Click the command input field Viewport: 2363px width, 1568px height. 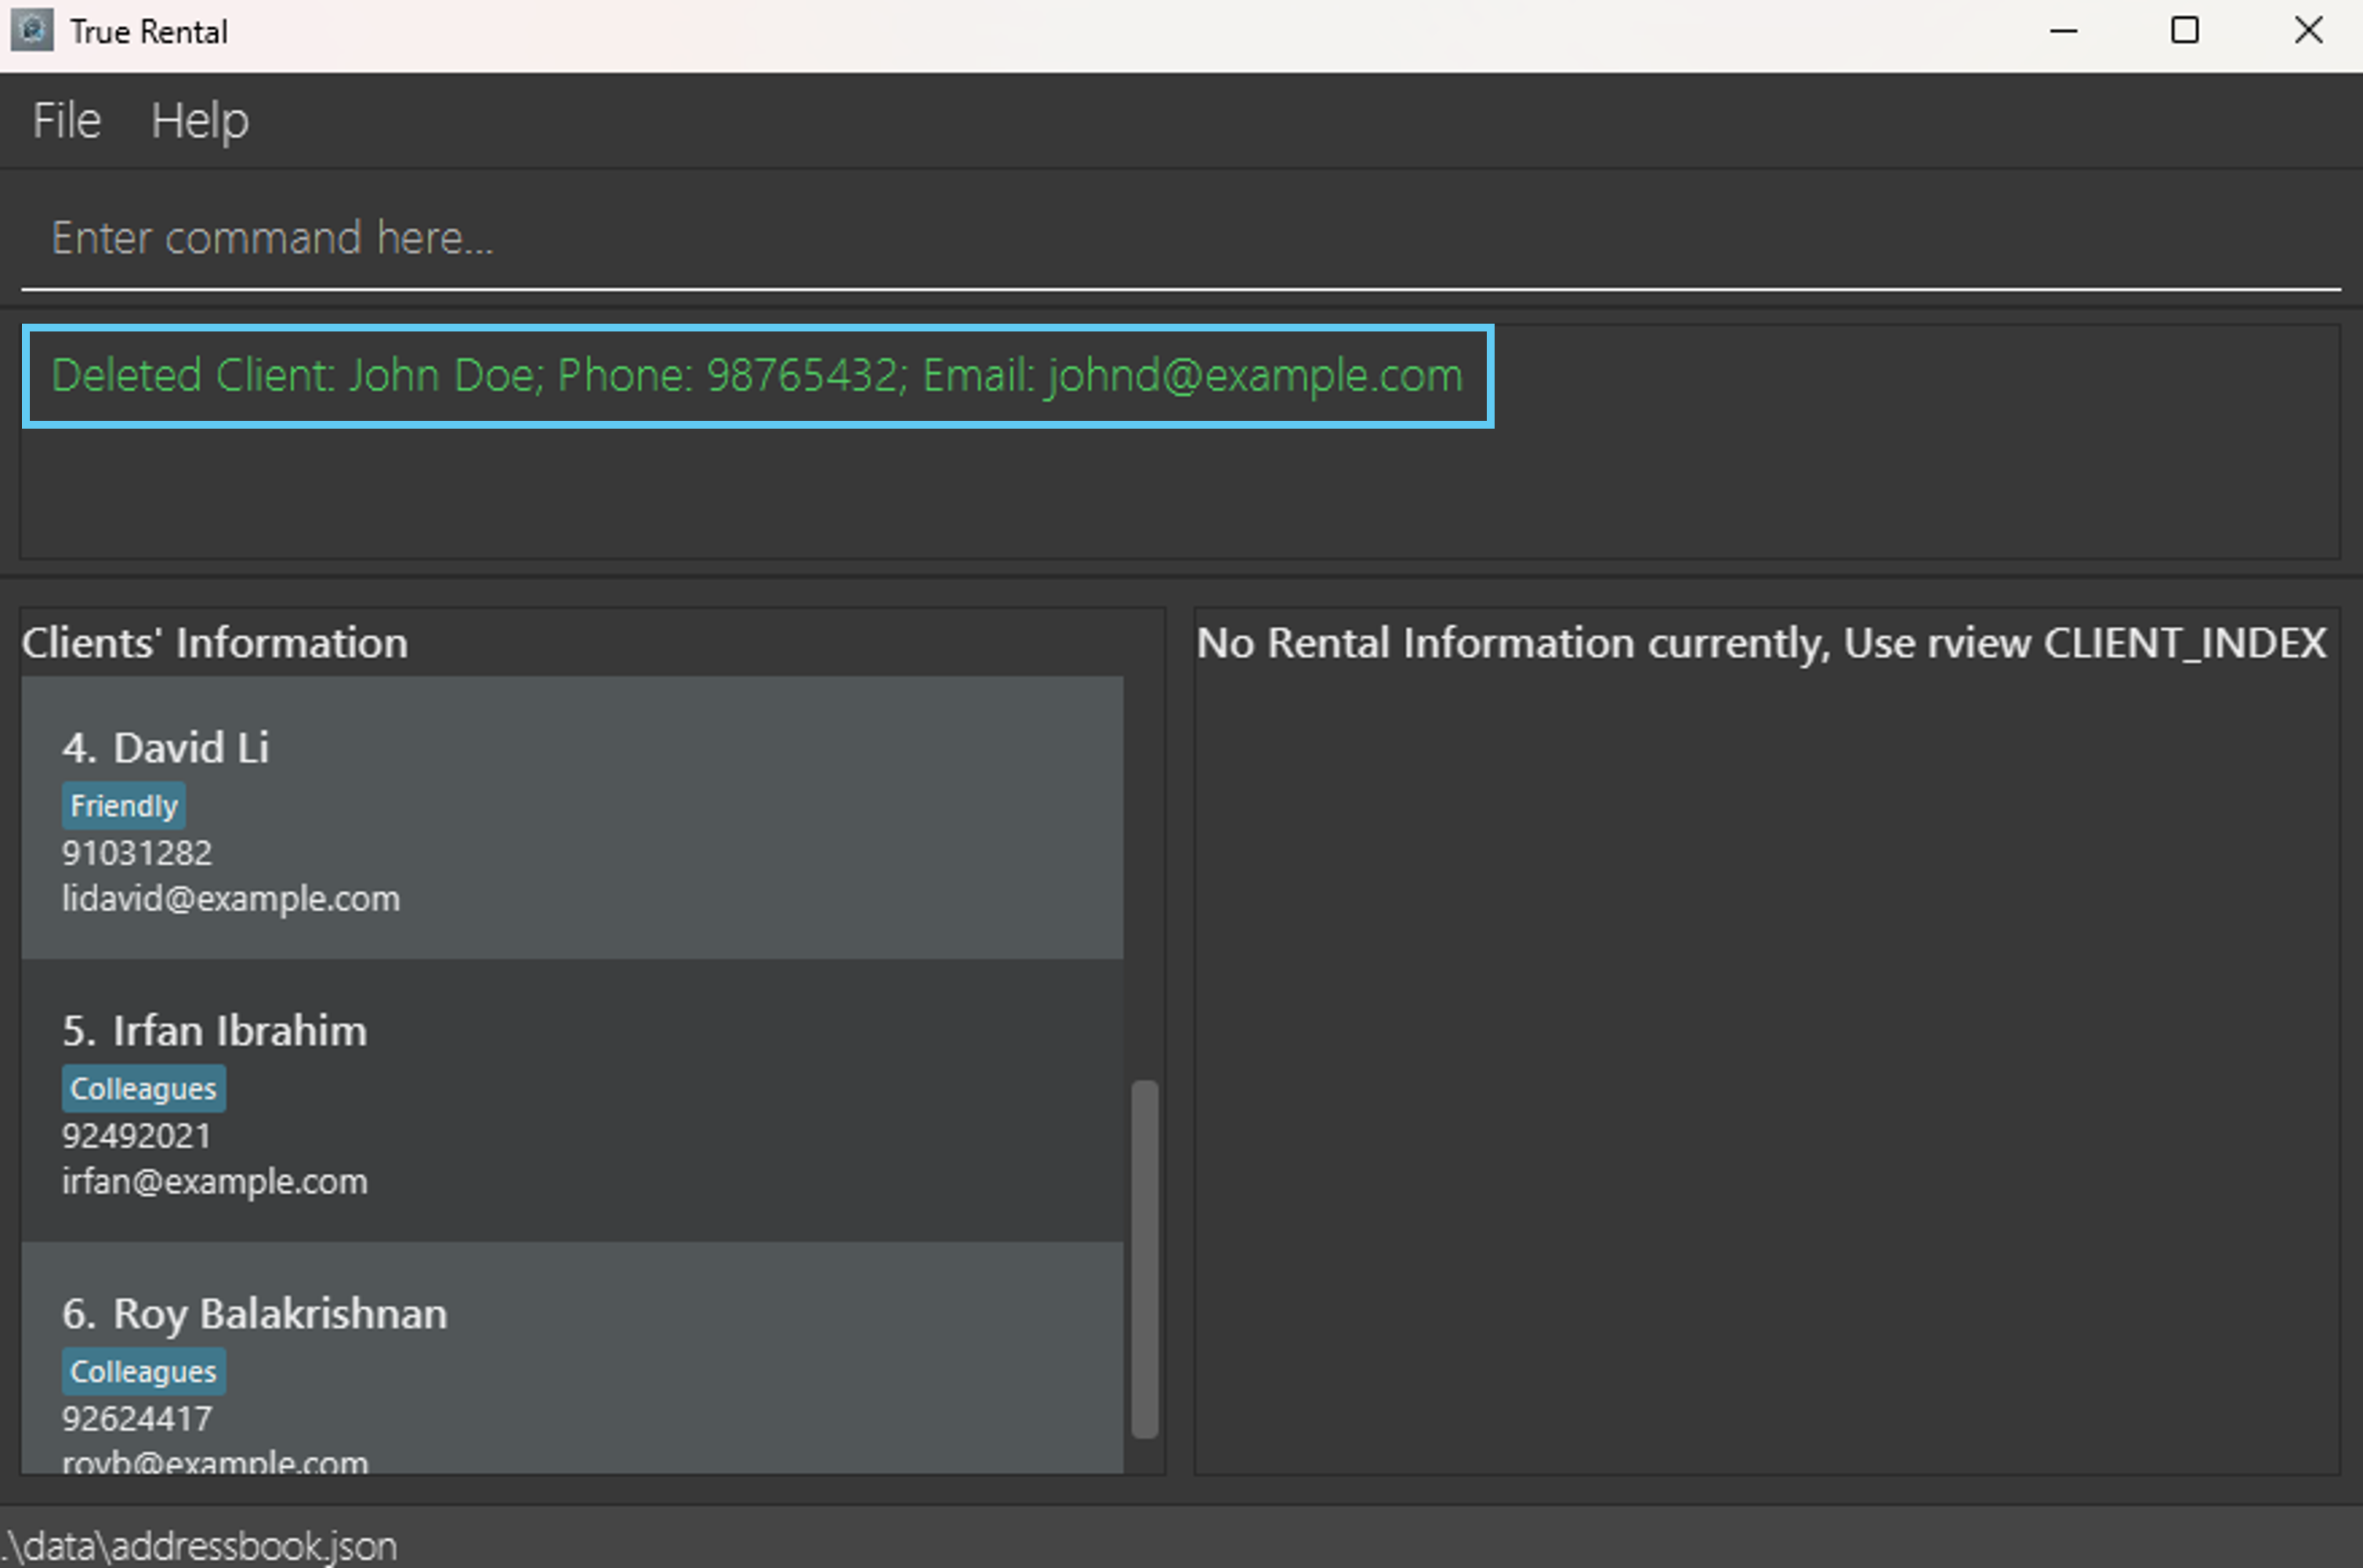click(x=1180, y=238)
